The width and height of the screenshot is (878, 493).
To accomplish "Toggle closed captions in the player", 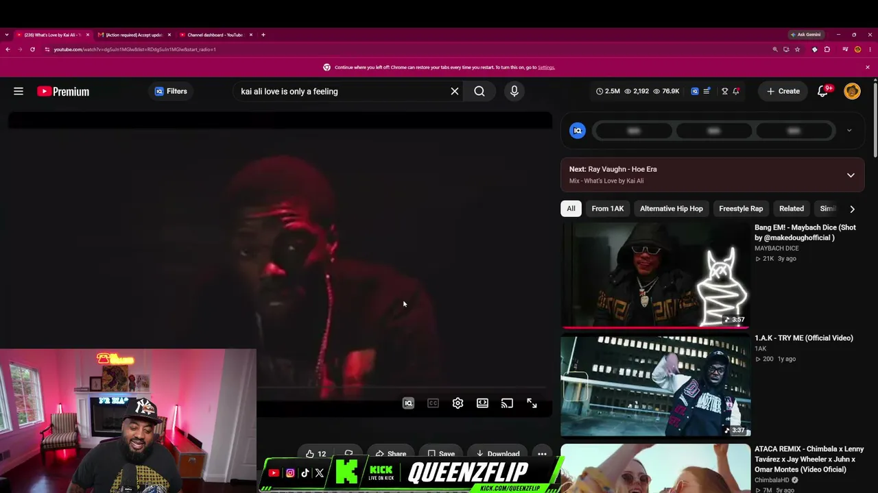I will [433, 403].
